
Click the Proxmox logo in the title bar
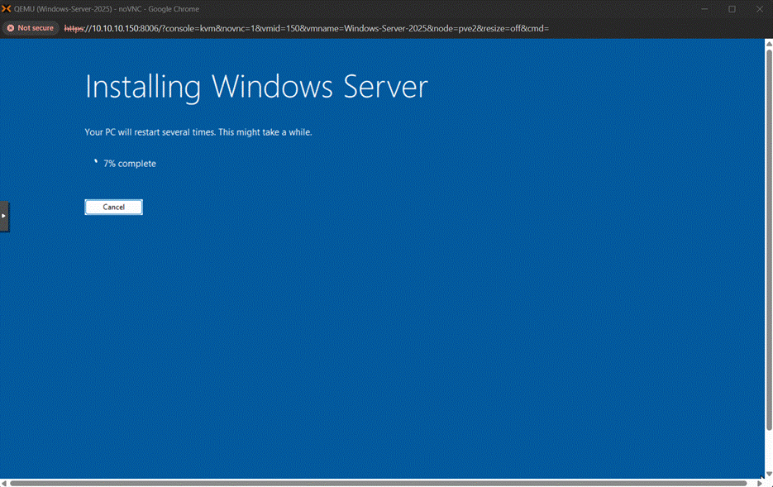coord(7,9)
